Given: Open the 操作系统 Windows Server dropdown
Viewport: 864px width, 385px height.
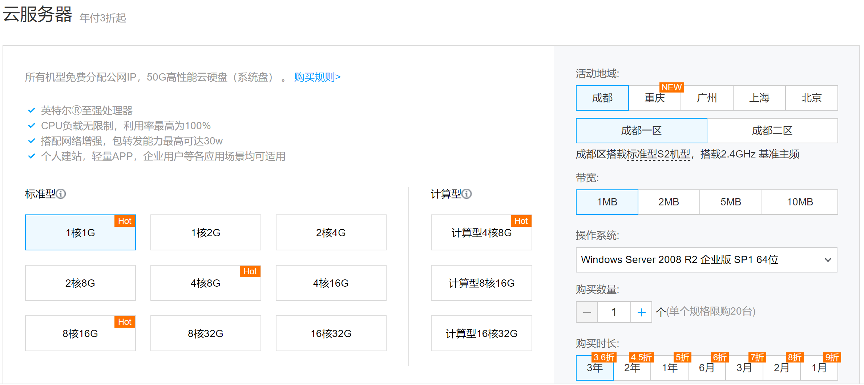Looking at the screenshot, I should pyautogui.click(x=706, y=260).
